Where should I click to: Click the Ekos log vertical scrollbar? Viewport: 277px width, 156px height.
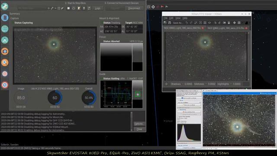[x=131, y=121]
